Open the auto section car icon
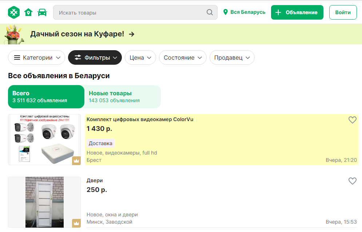The height and width of the screenshot is (232, 362). [42, 12]
